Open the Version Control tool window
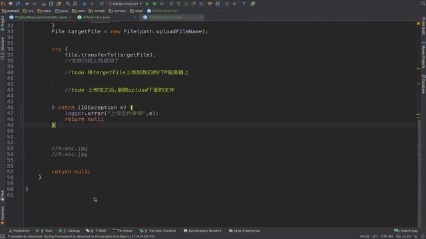This screenshot has height=239, width=426. pos(158,230)
